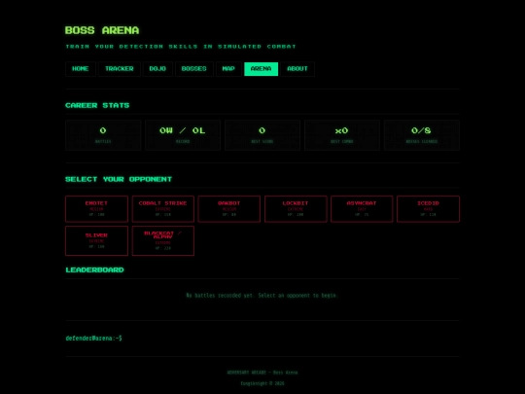
Task: Pick QAKBOT opponent card
Action: (x=229, y=209)
